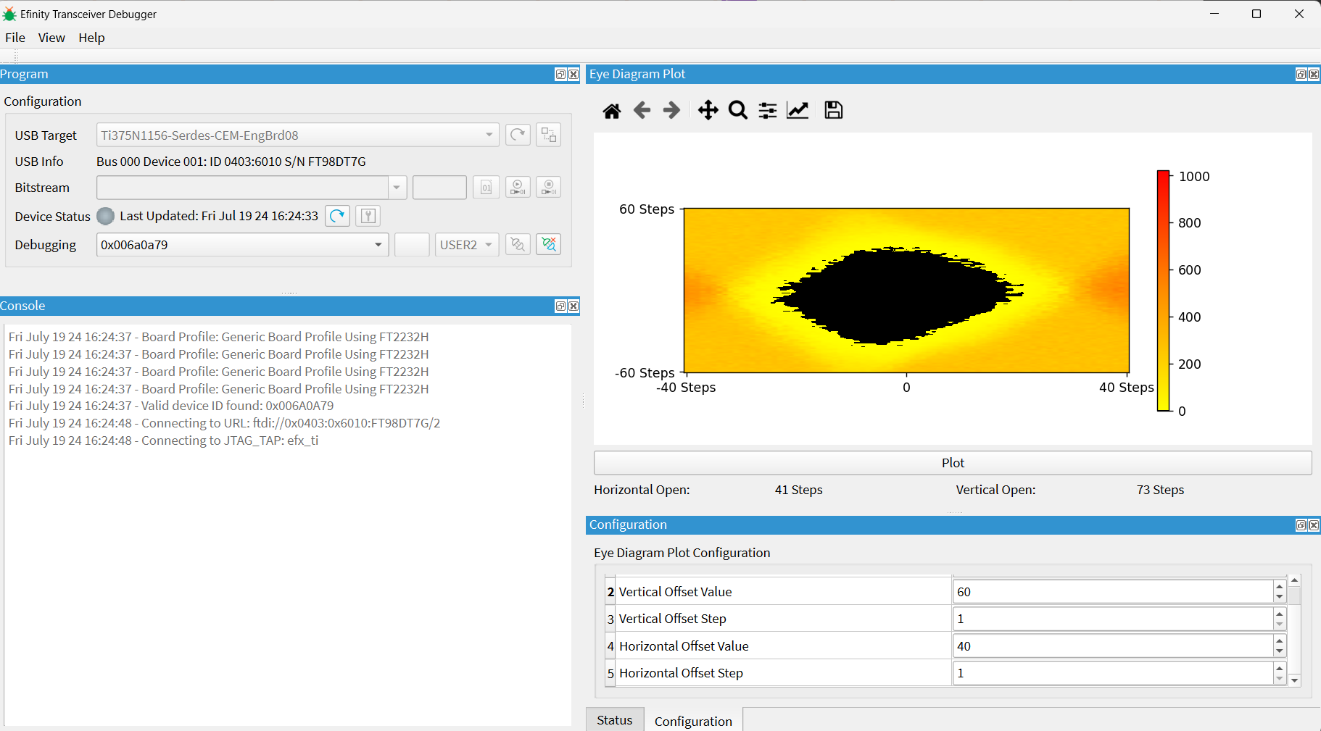The image size is (1321, 731).
Task: Select row header 2 Vertical Offset Value
Action: tap(610, 592)
